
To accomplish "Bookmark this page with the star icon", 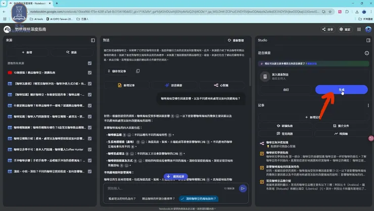I will [x=330, y=12].
